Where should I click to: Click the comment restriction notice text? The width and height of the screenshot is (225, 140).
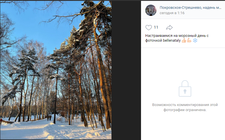point(185,107)
